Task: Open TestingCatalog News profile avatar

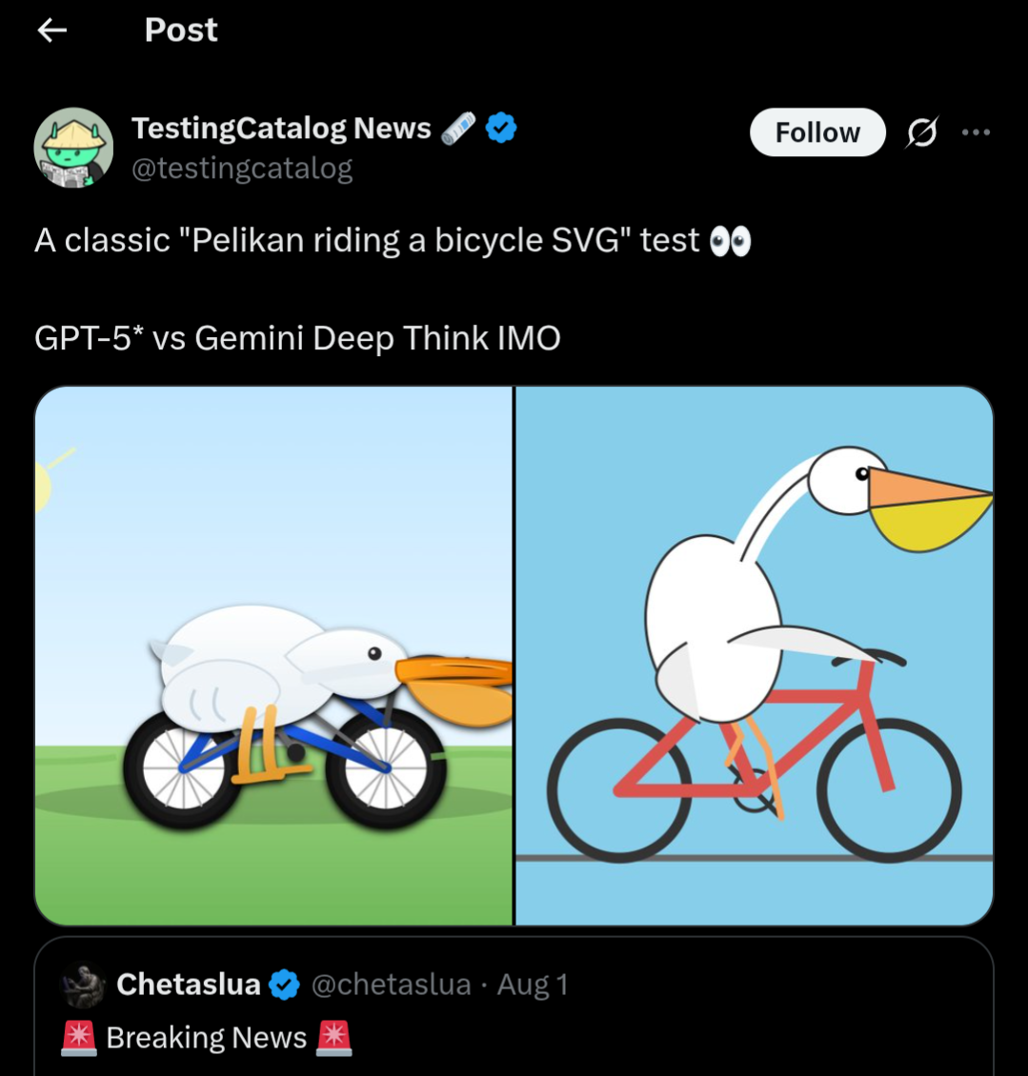Action: 73,148
